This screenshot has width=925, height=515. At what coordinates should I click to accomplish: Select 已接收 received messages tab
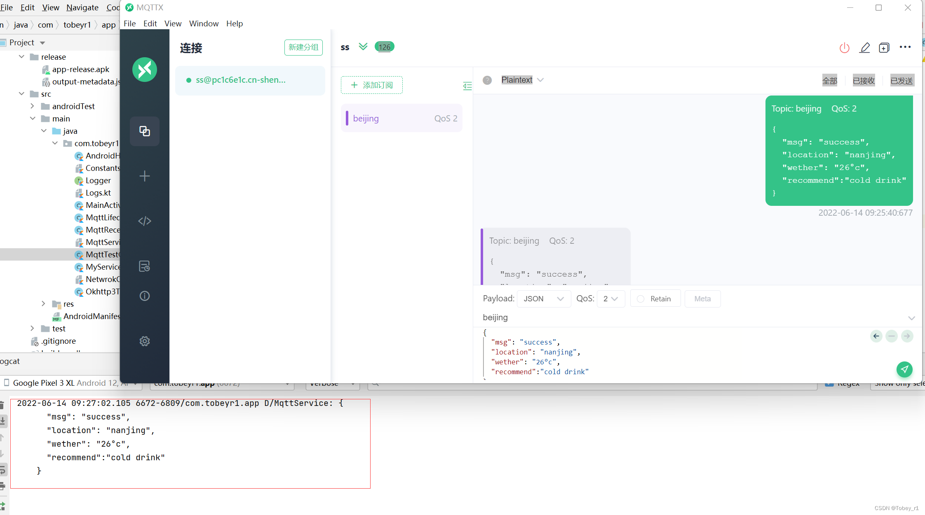[864, 80]
